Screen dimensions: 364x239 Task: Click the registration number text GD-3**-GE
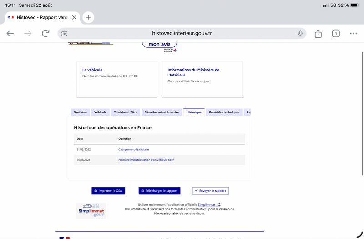pyautogui.click(x=130, y=76)
